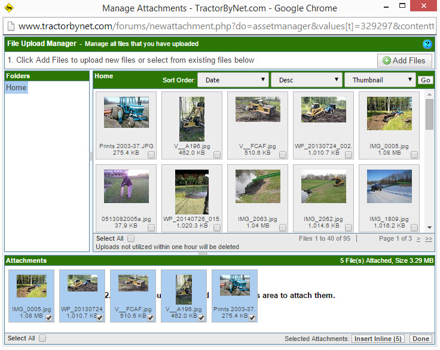Click the IMG_0005.jpg thumbnail in Home
The width and height of the screenshot is (440, 350).
tap(389, 113)
